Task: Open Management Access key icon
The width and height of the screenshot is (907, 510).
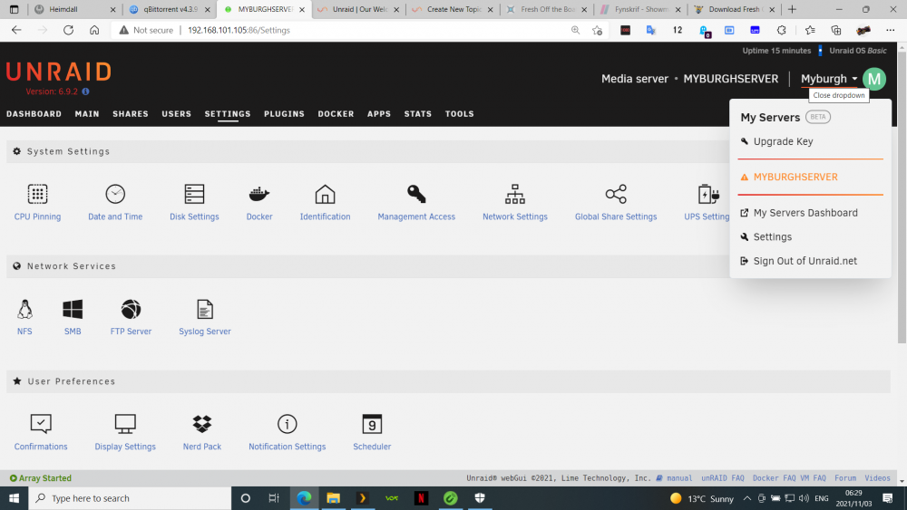Action: pyautogui.click(x=416, y=194)
